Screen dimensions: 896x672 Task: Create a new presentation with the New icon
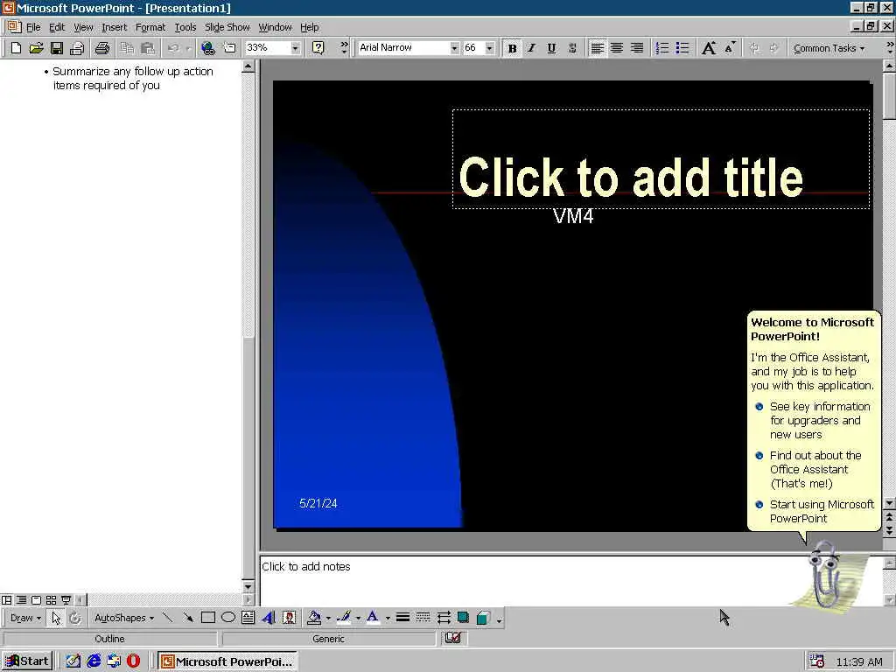pyautogui.click(x=16, y=49)
